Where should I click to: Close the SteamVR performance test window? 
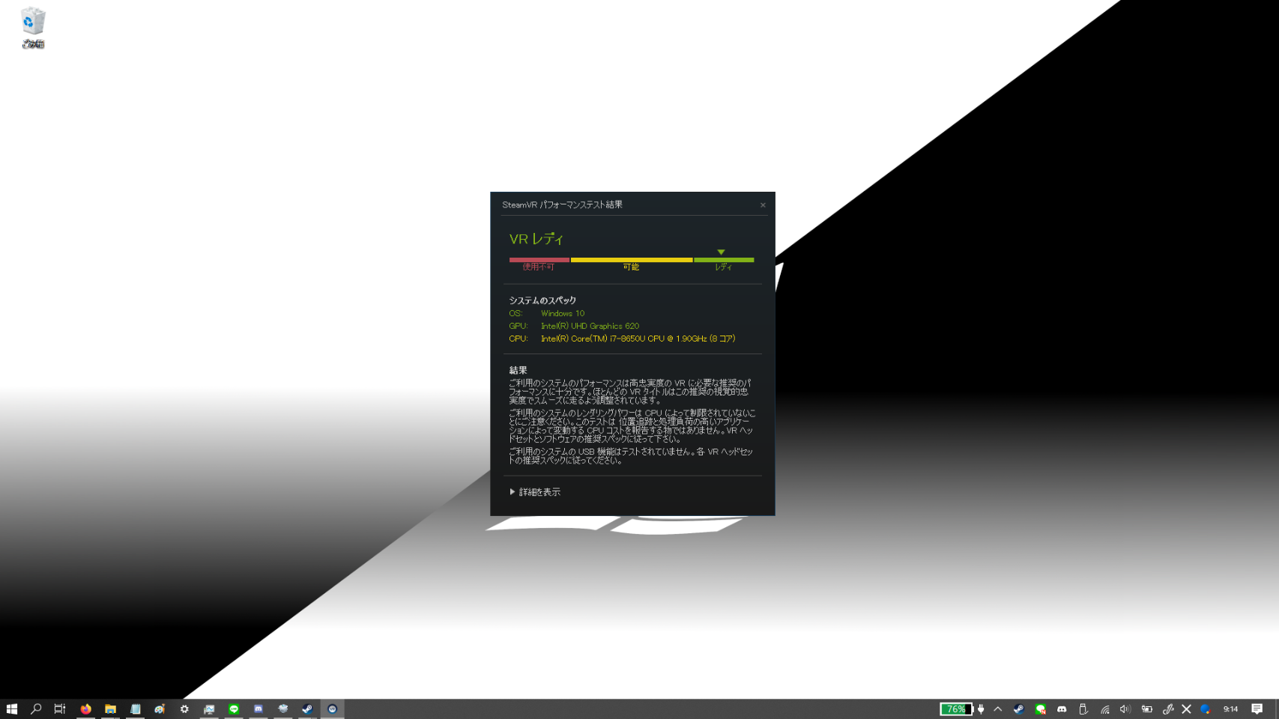pyautogui.click(x=763, y=205)
